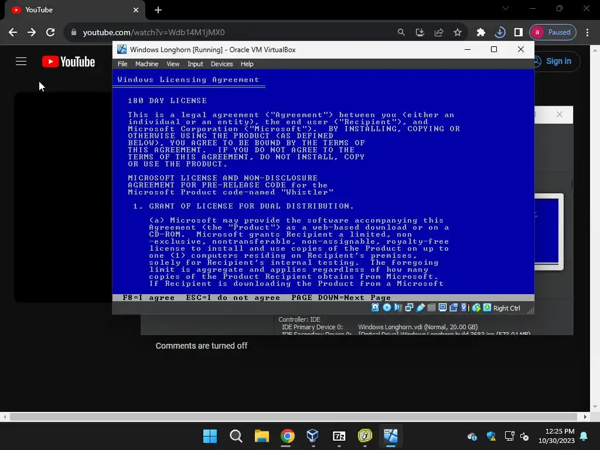Screen dimensions: 600x450
Task: Open the YouTube hamburger guide menu
Action: pos(21,61)
